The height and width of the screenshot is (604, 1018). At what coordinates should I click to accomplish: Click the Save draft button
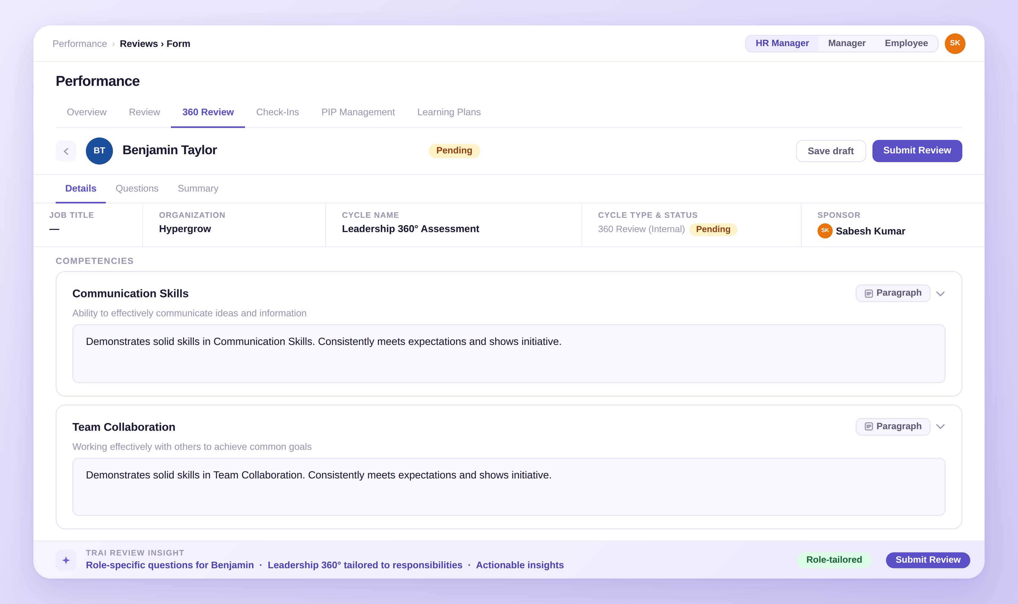830,151
